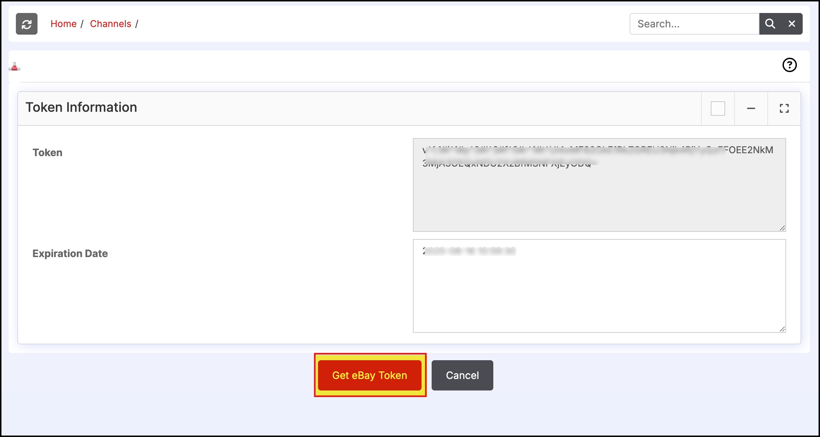
Task: Open the Channels breadcrumb link
Action: [110, 24]
